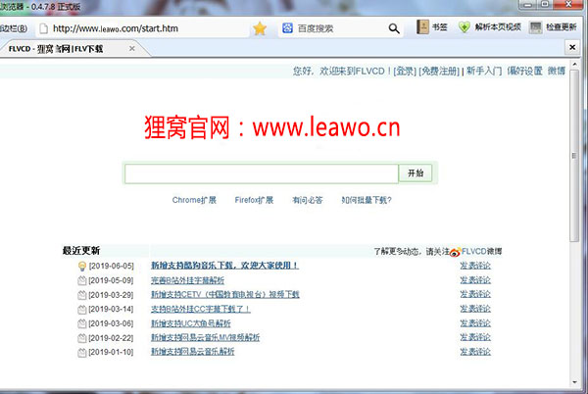The width and height of the screenshot is (588, 394).
Task: Click the 最近更新 heading
Action: coord(81,251)
